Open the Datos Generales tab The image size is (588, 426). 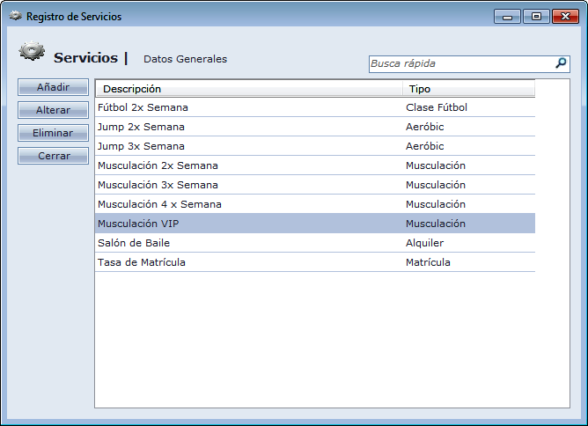185,59
